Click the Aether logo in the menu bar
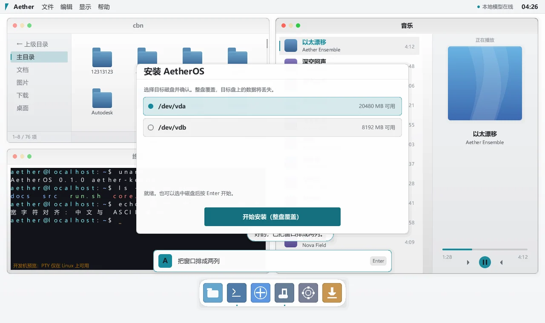The image size is (545, 323). 7,7
